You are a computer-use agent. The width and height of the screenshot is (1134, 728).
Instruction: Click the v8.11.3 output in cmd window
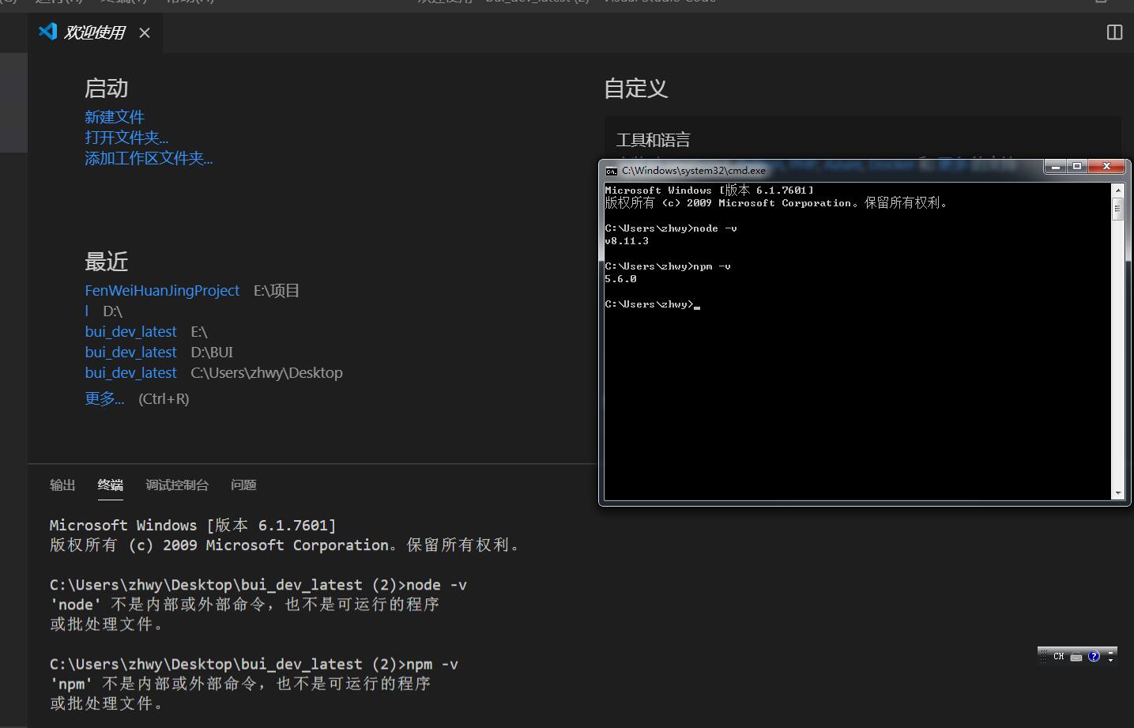point(627,241)
